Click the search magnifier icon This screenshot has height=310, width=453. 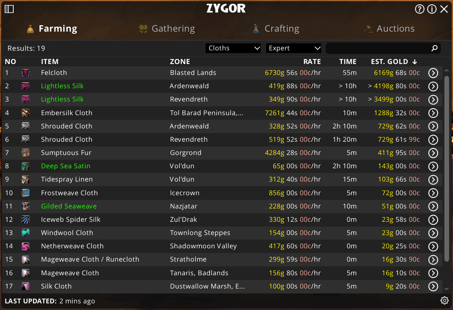point(434,48)
